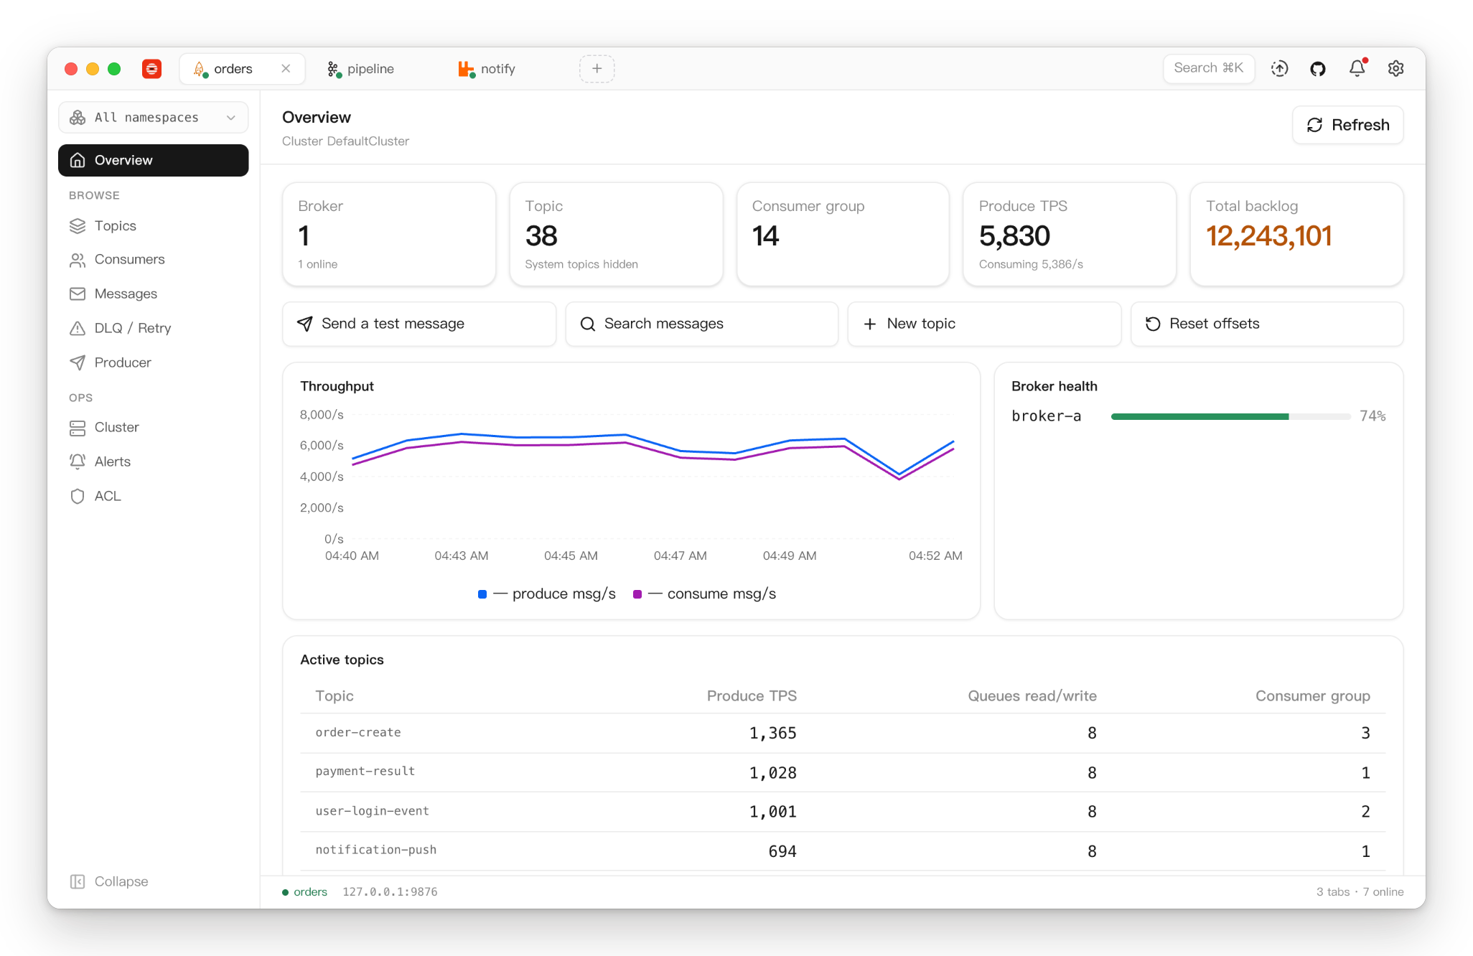Click Send a test message

click(x=418, y=324)
